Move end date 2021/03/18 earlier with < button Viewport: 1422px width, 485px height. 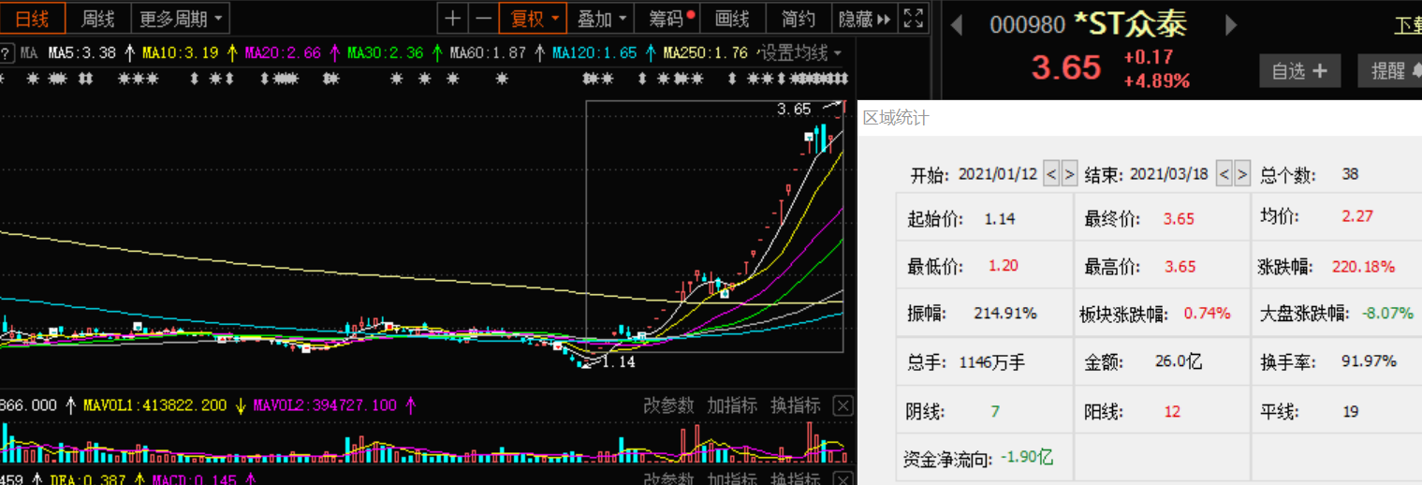(x=1224, y=174)
